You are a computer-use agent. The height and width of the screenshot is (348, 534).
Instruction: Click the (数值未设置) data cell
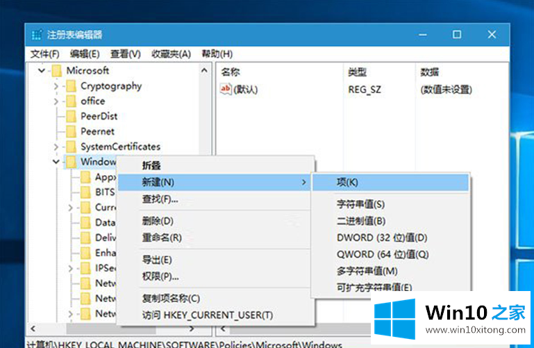[446, 90]
